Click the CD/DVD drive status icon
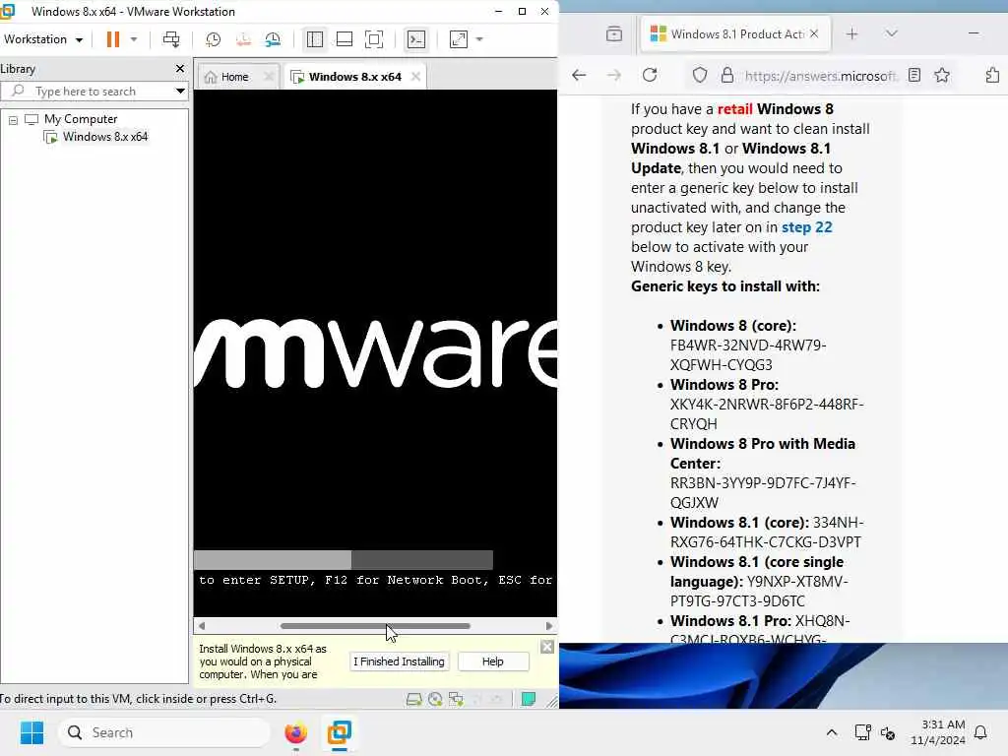 [x=435, y=700]
